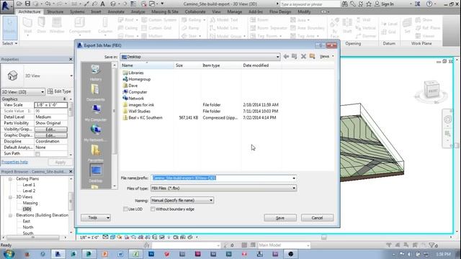Viewport: 461px width, 259px height.
Task: Click the favorites star icon in title bar
Action: point(369,4)
